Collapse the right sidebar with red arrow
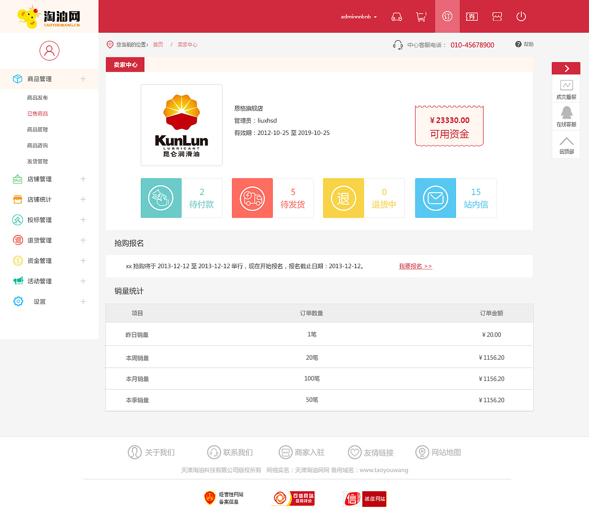 point(566,68)
